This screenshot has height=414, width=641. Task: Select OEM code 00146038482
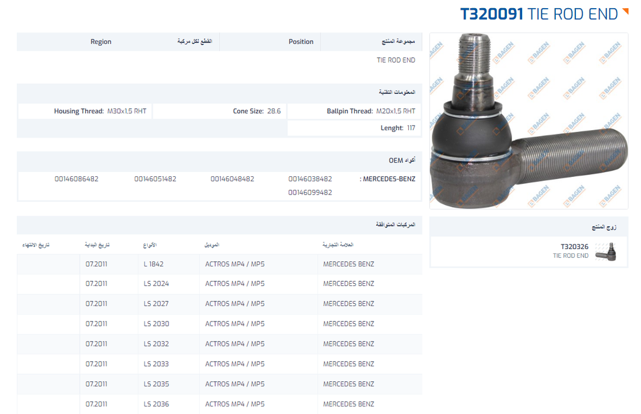[310, 179]
